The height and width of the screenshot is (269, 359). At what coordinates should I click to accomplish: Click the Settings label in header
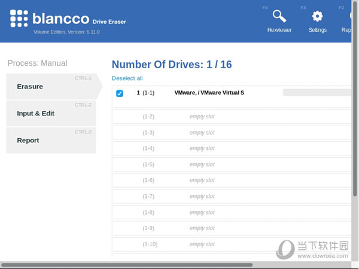click(x=317, y=30)
